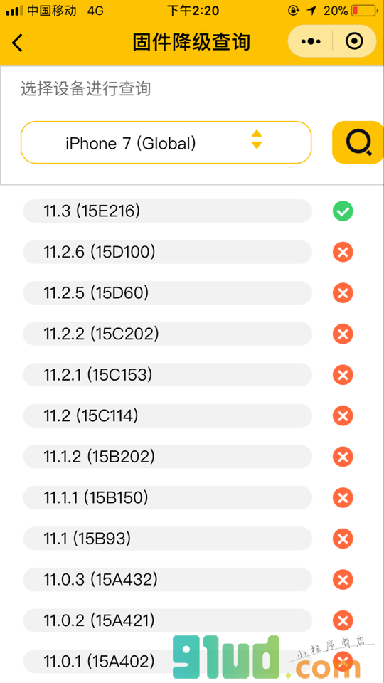Select the 11.2 (15C114) firmware row
This screenshot has width=384, height=683.
[168, 416]
